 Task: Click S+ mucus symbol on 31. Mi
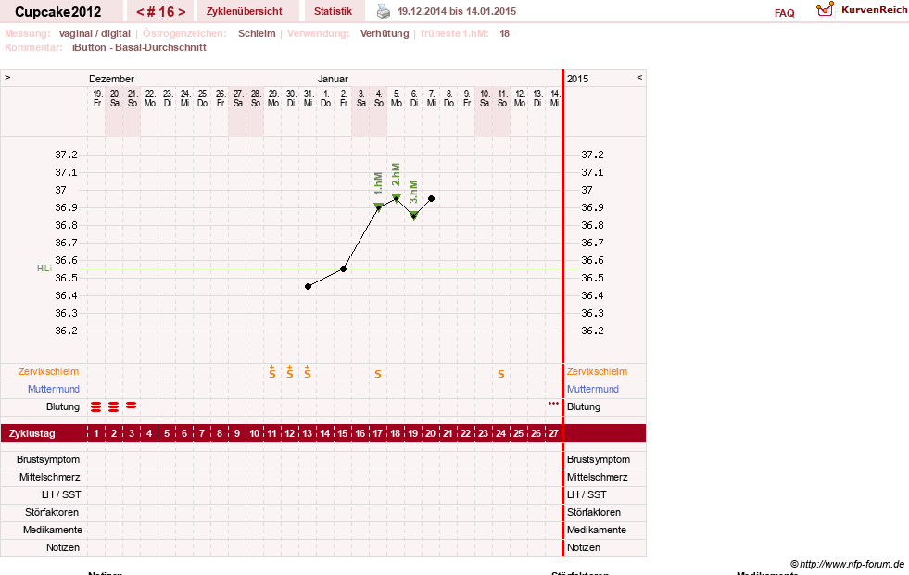pyautogui.click(x=308, y=371)
